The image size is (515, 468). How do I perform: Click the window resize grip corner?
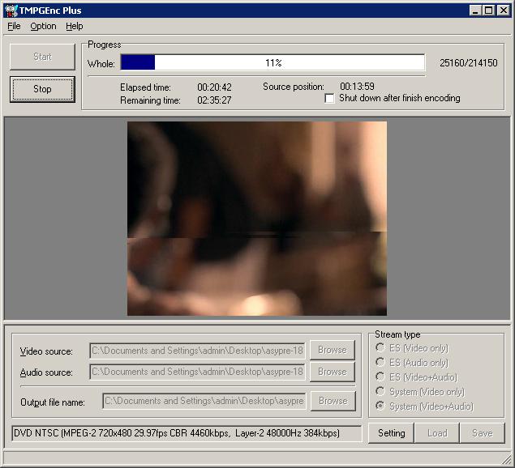point(506,459)
